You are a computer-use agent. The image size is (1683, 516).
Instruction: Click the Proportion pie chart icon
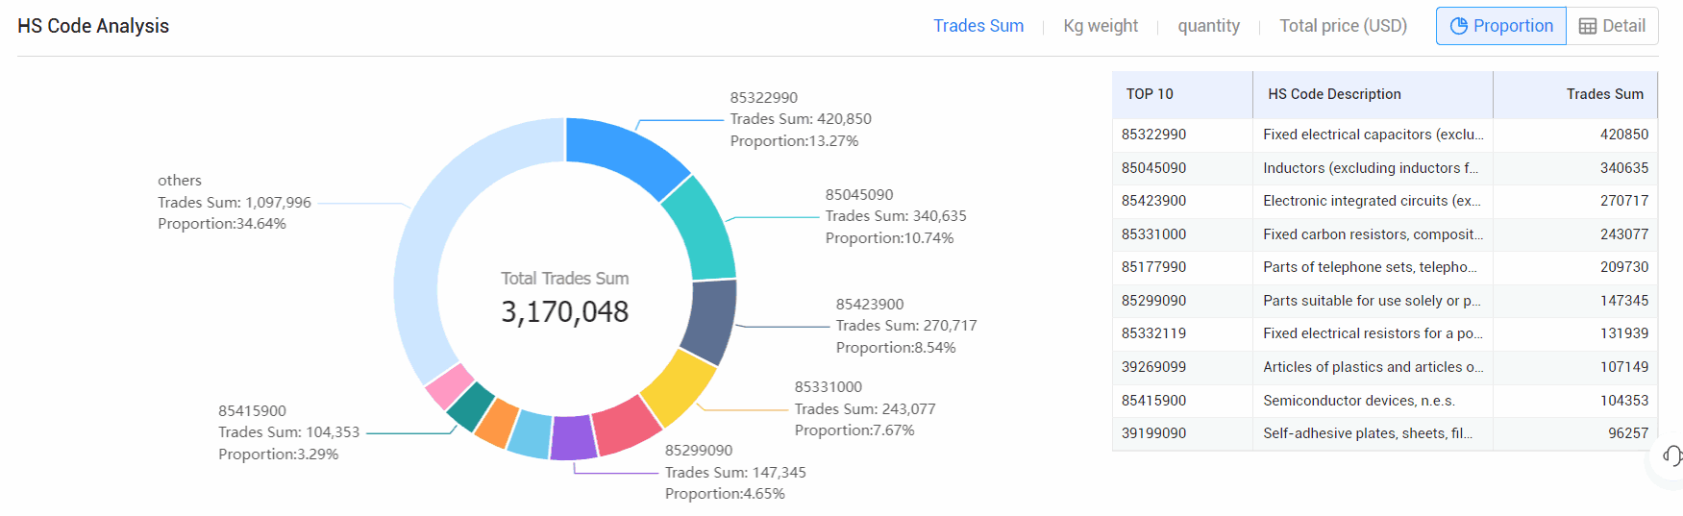click(x=1458, y=26)
